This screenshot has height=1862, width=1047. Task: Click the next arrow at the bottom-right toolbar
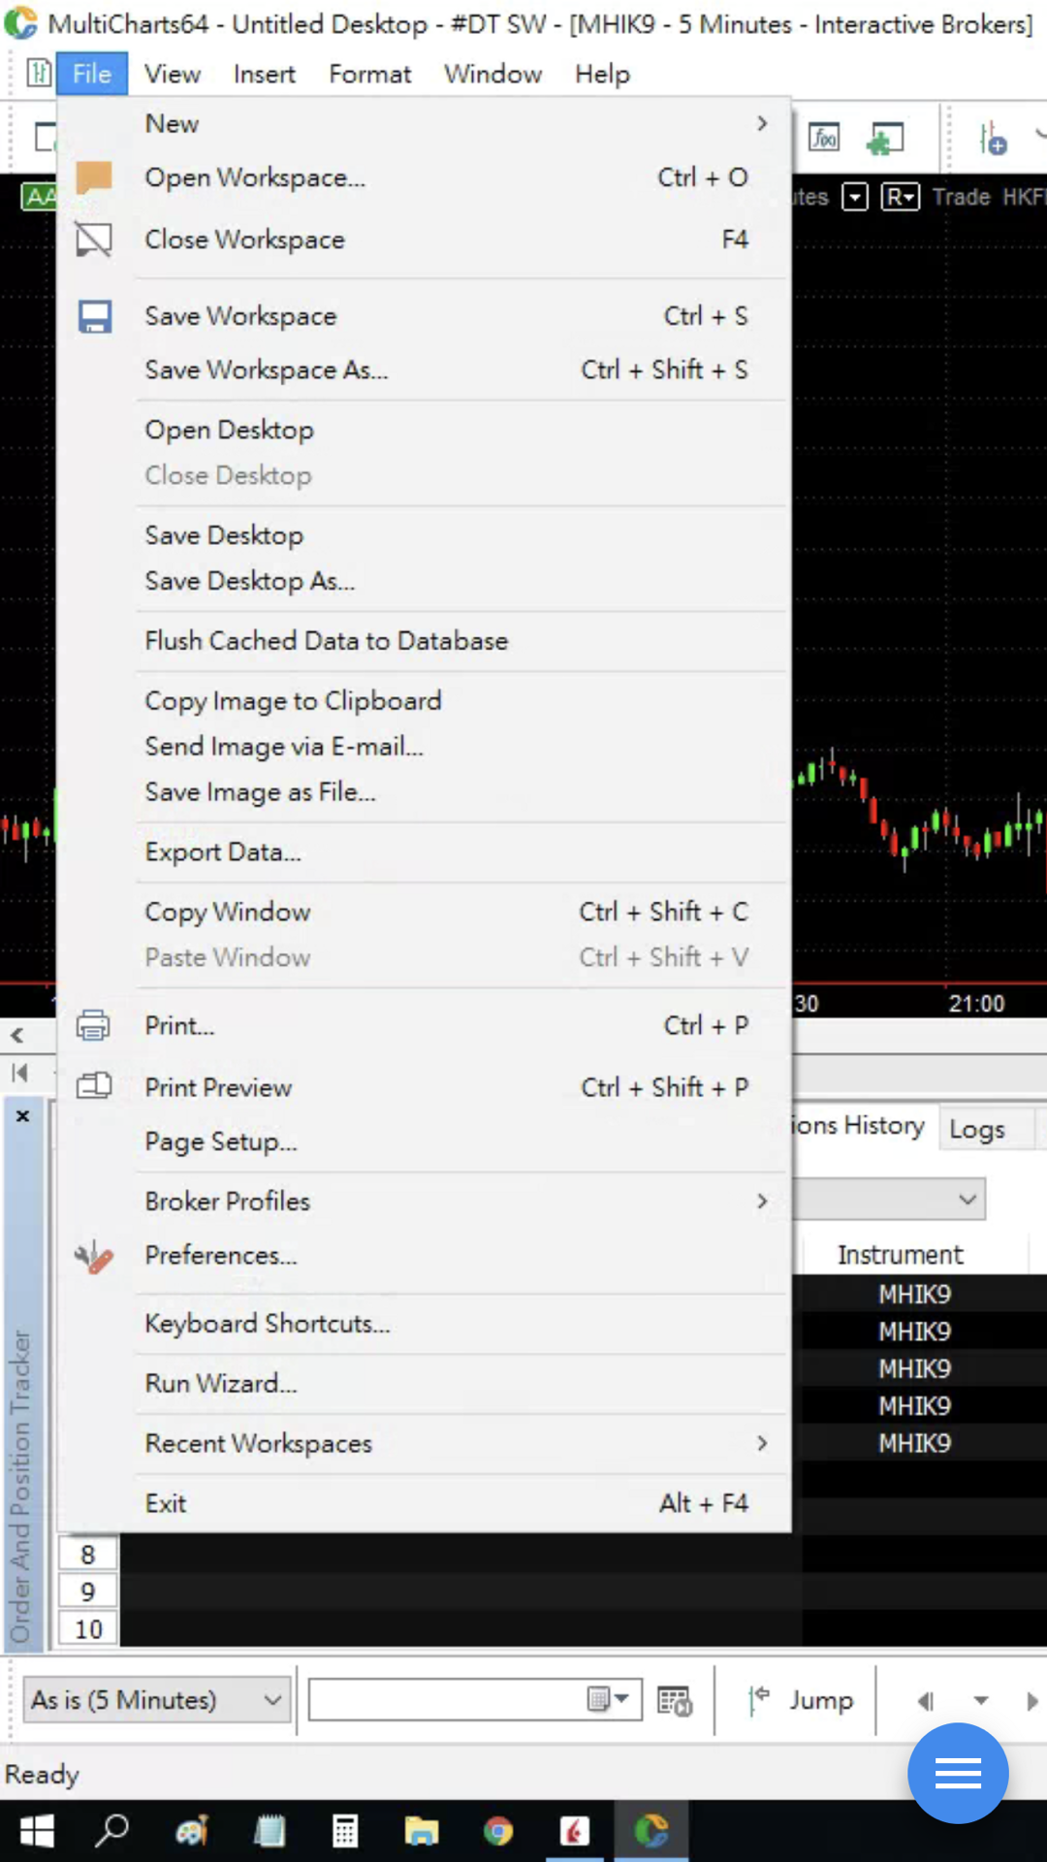pyautogui.click(x=1031, y=1701)
